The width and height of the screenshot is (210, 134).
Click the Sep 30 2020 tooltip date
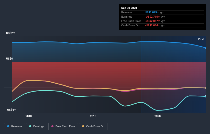coord(129,8)
